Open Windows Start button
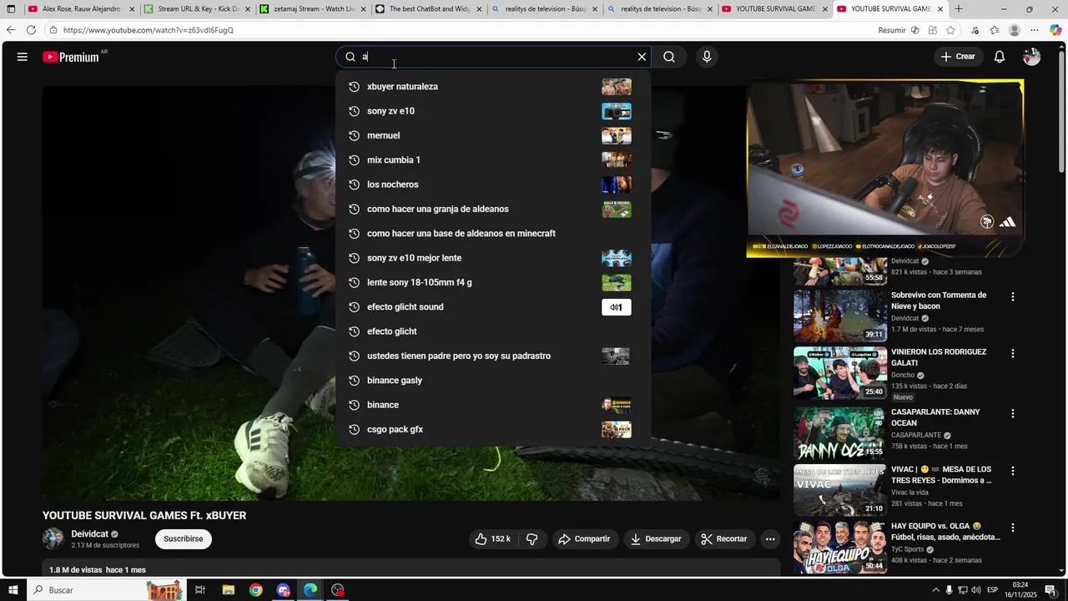This screenshot has height=601, width=1068. 13,590
